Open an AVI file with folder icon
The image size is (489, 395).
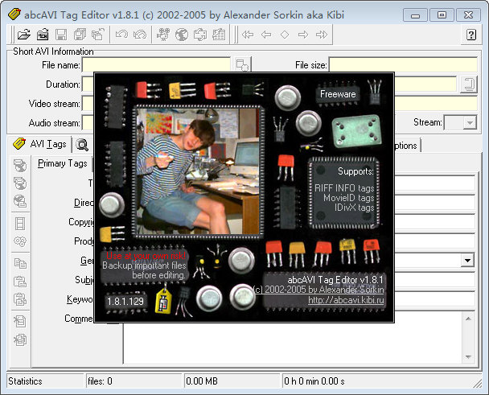coord(23,35)
